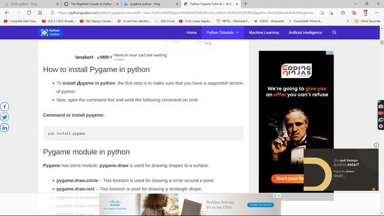Open 2.1 BFS Breadth bookmark
Screen dimensions: 384x216
[x=59, y=22]
